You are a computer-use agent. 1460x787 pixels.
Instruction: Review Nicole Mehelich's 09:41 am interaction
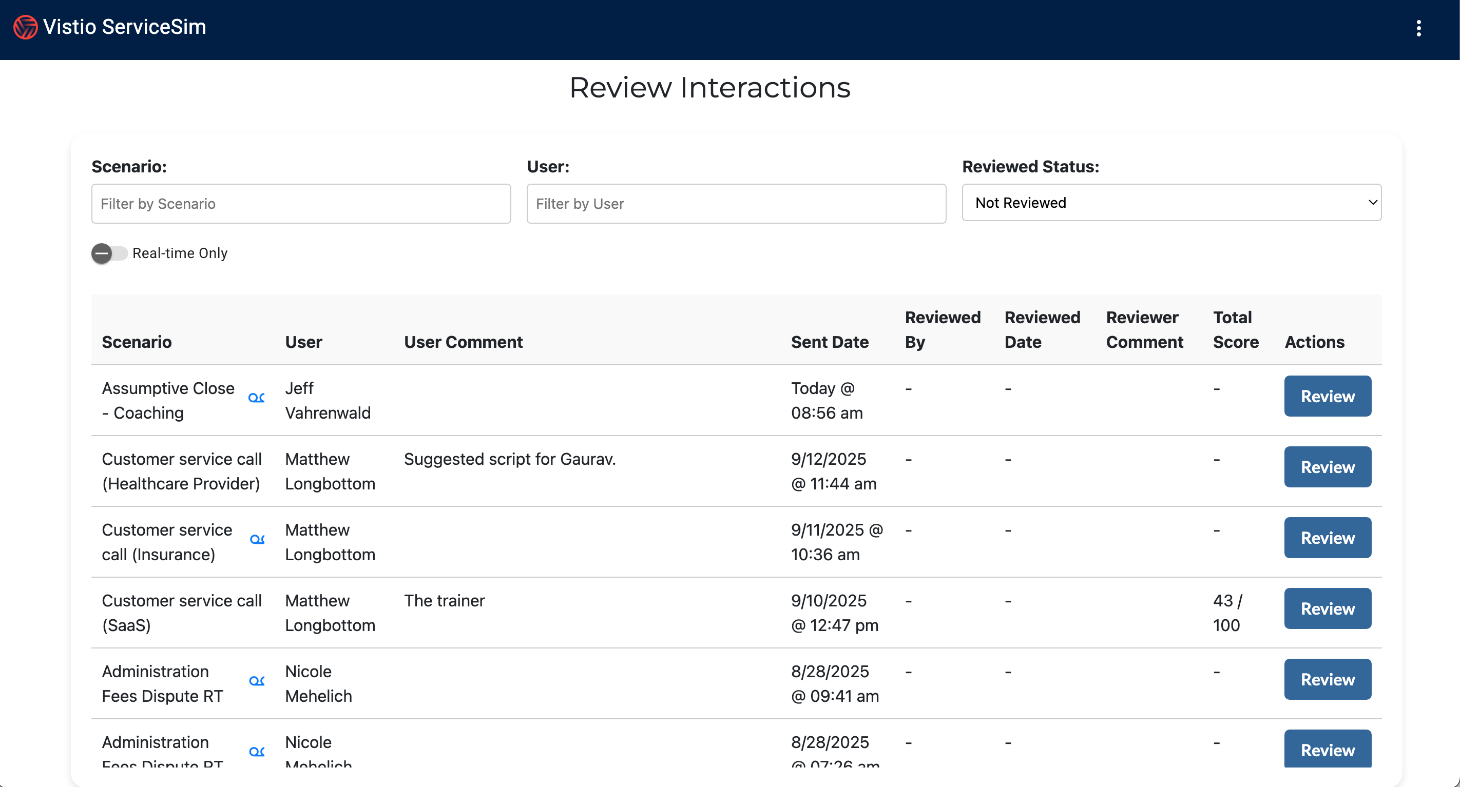[1327, 679]
